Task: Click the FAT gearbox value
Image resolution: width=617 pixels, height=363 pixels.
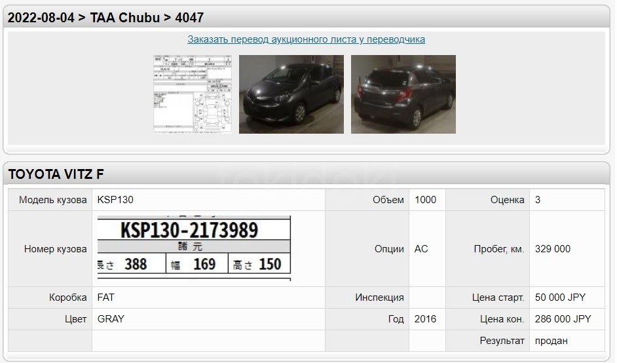Action: click(106, 297)
